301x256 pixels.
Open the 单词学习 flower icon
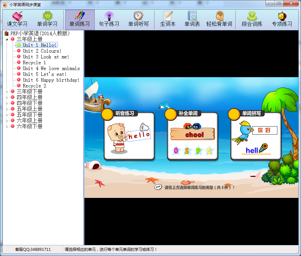(47, 20)
